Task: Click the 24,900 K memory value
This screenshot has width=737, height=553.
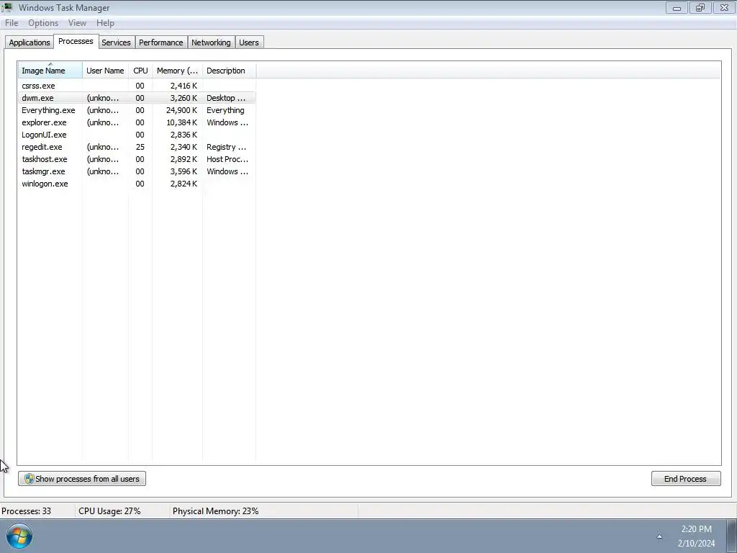Action: [x=181, y=110]
